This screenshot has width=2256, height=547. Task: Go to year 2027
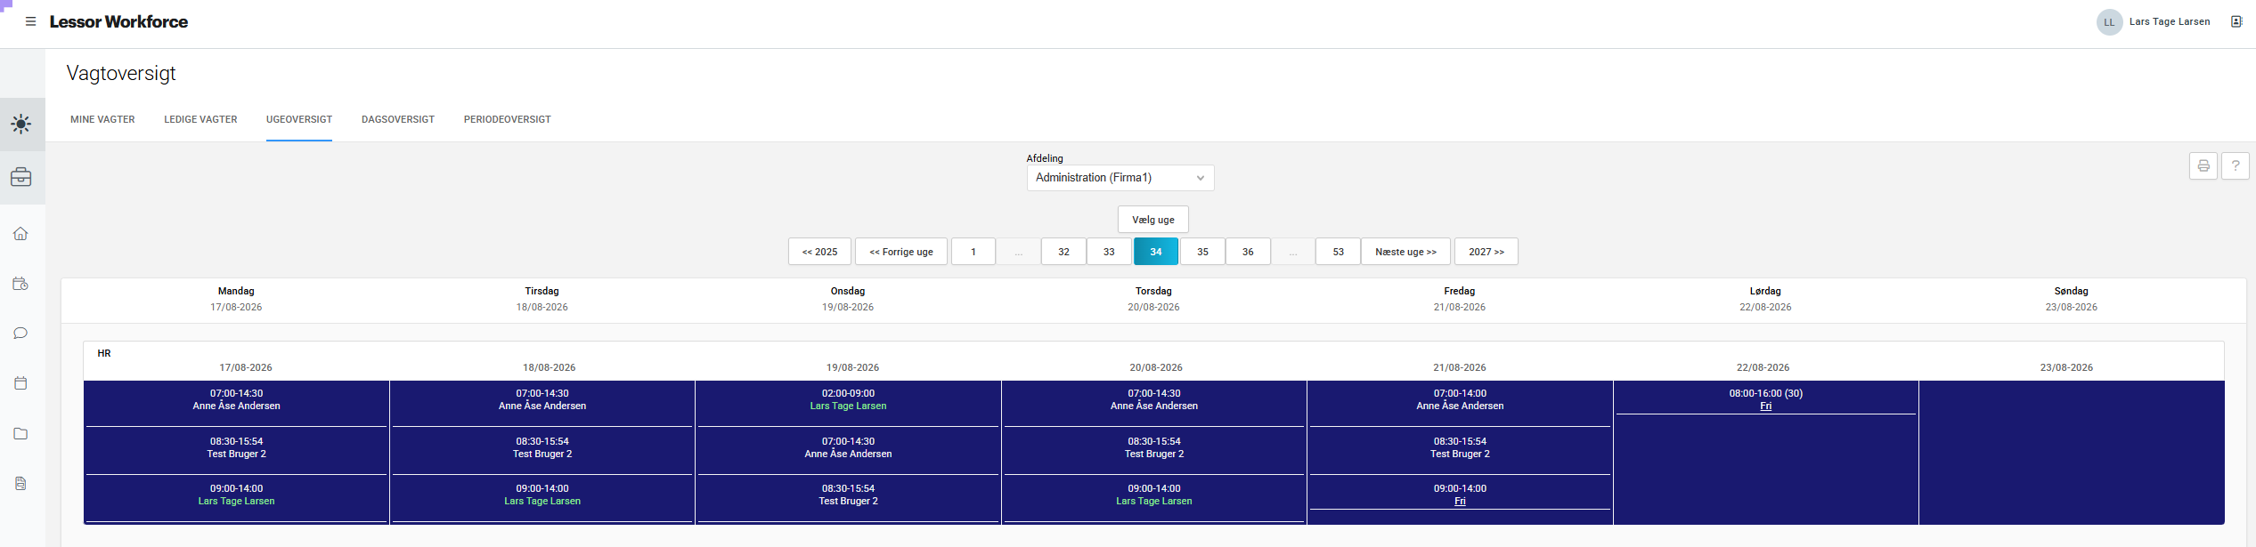click(x=1486, y=252)
